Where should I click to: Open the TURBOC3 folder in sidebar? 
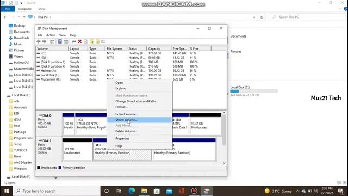tap(20, 150)
